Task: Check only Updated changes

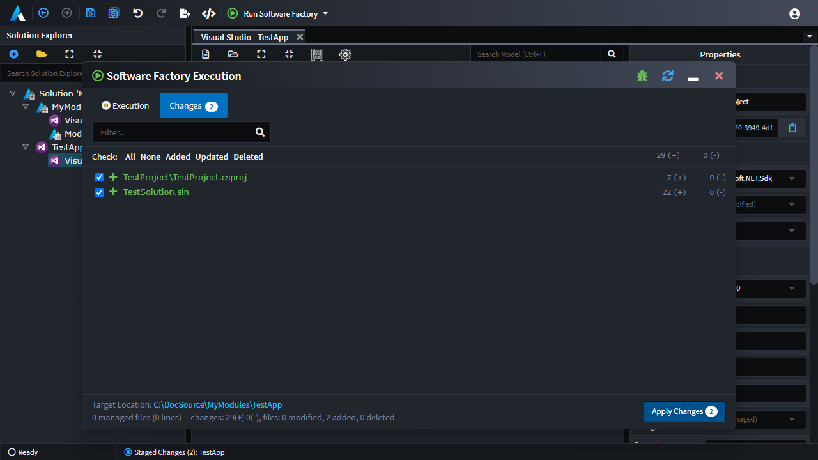Action: (212, 157)
